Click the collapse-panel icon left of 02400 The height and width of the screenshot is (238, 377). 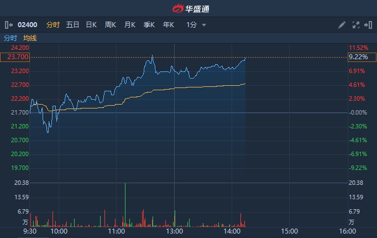[8, 25]
